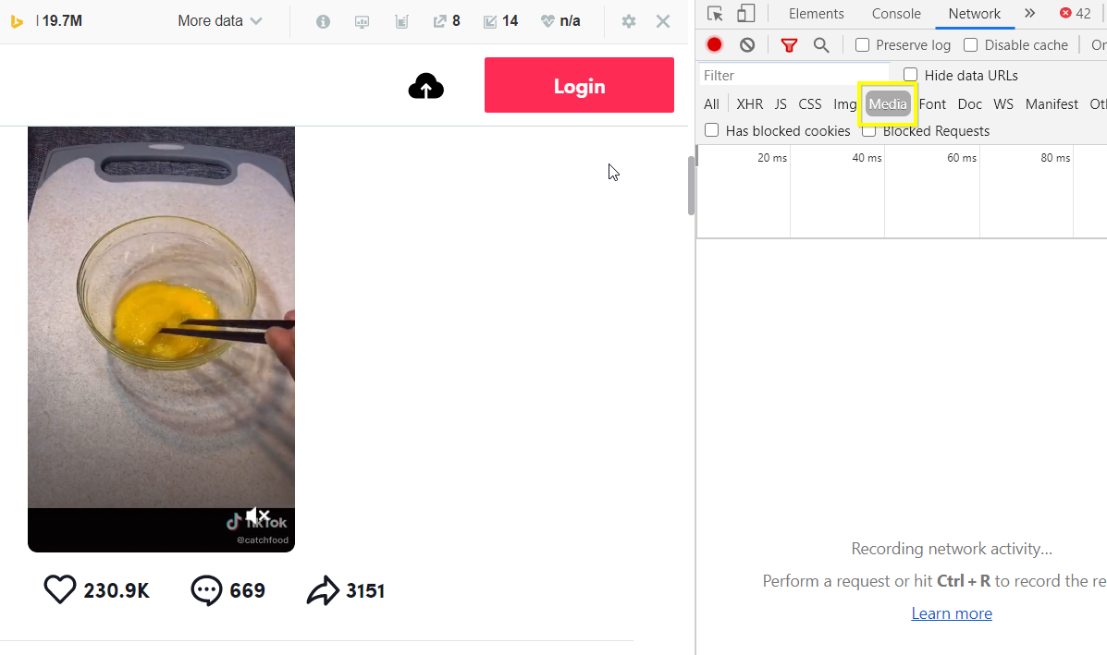Clear the network log
The width and height of the screenshot is (1107, 655).
(x=747, y=45)
